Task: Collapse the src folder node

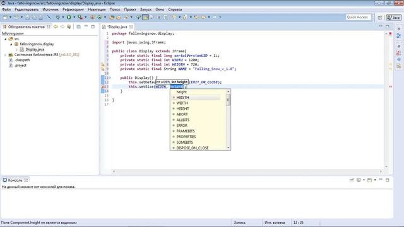Action: (x=6, y=39)
